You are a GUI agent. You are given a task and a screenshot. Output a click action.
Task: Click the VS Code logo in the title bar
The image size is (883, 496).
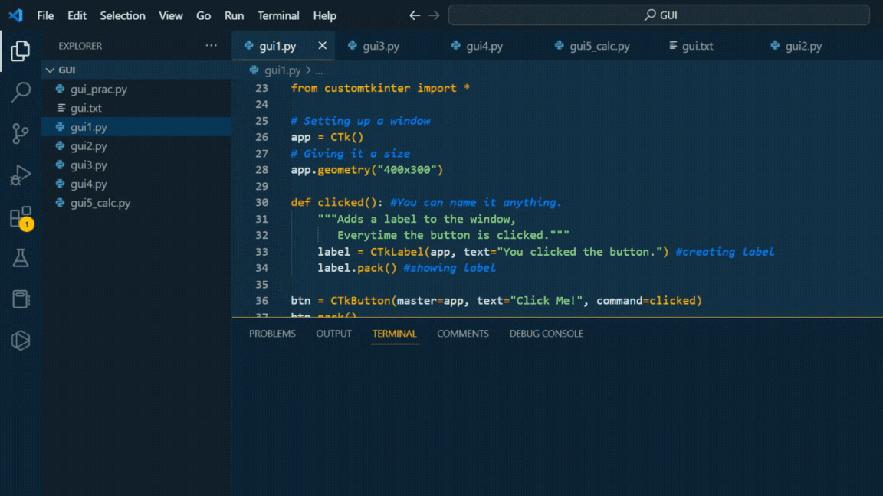pyautogui.click(x=15, y=15)
